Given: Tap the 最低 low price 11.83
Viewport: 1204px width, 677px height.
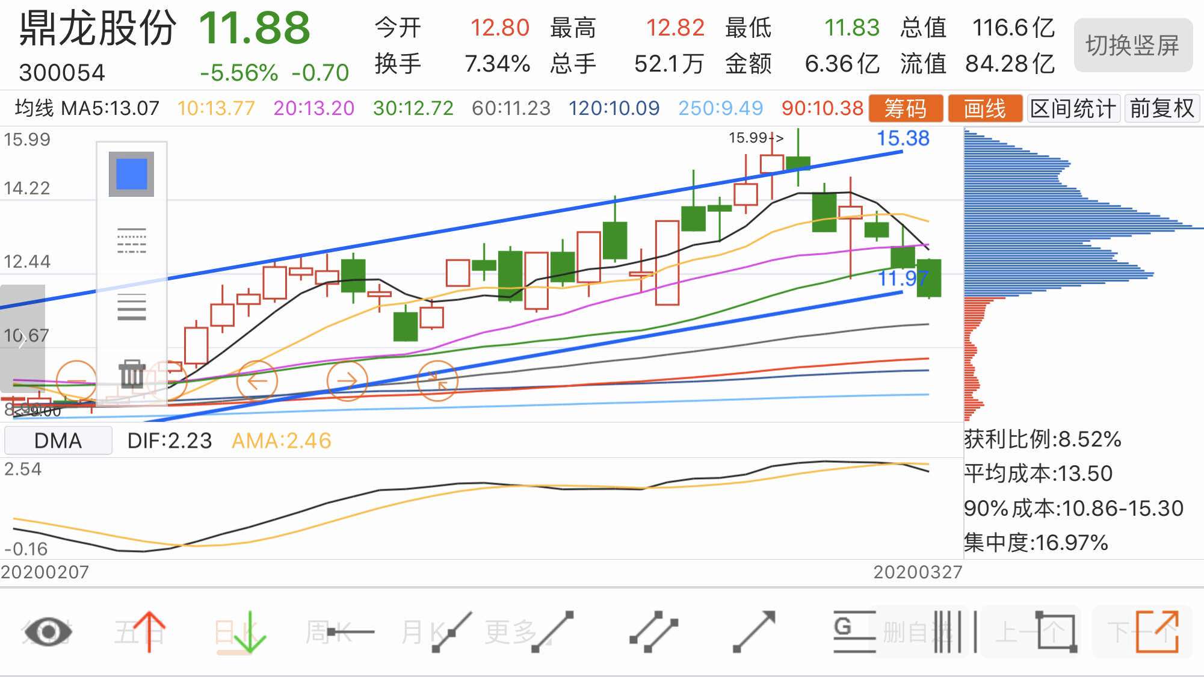Looking at the screenshot, I should tap(851, 28).
